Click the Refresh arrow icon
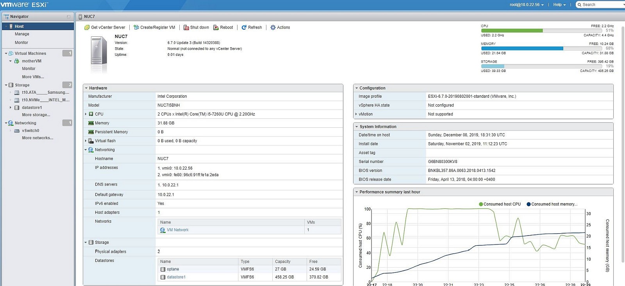The image size is (625, 286). 244,27
